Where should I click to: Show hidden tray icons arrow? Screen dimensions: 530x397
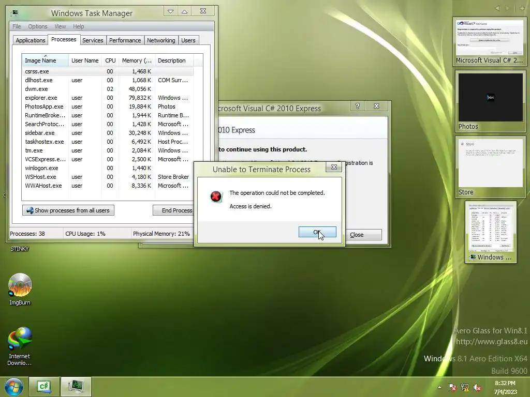pyautogui.click(x=439, y=387)
